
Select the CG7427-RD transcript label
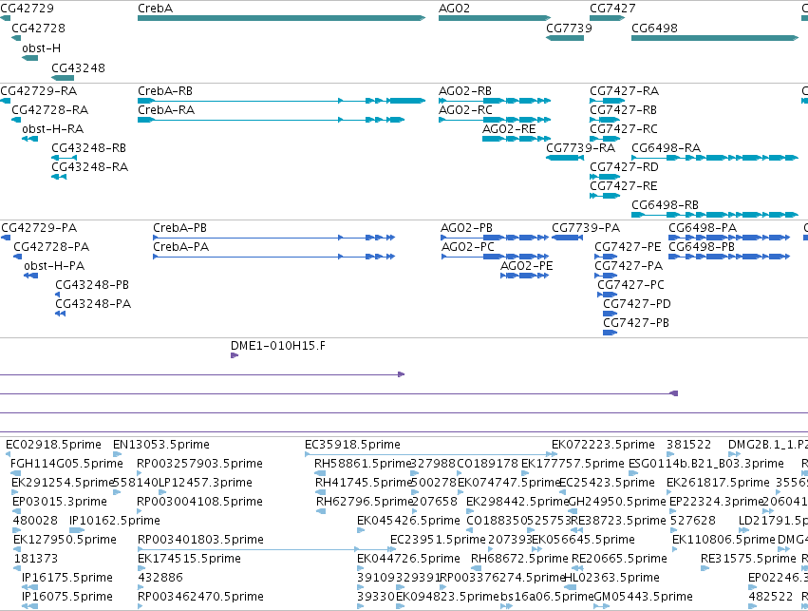624,167
